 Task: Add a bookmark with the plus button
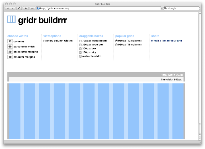pyautogui.click(x=26, y=8)
